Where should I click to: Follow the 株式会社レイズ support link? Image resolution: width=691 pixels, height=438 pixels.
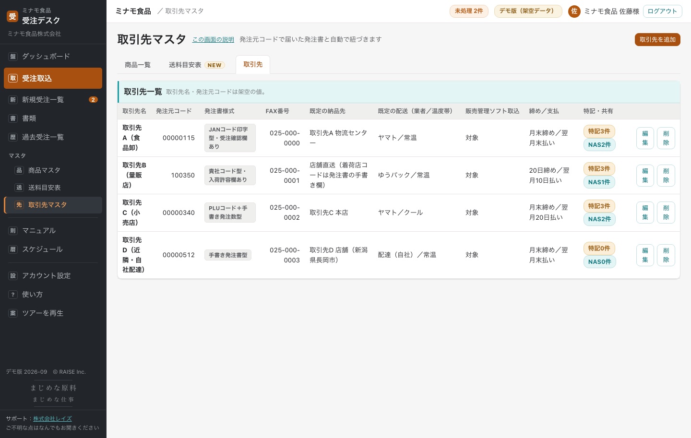click(52, 419)
